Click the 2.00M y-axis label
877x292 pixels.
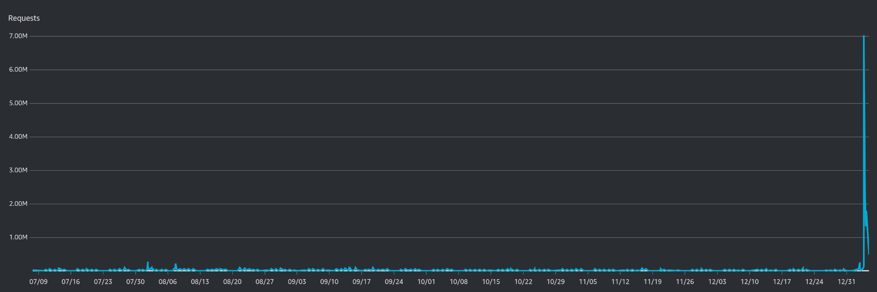coord(18,204)
